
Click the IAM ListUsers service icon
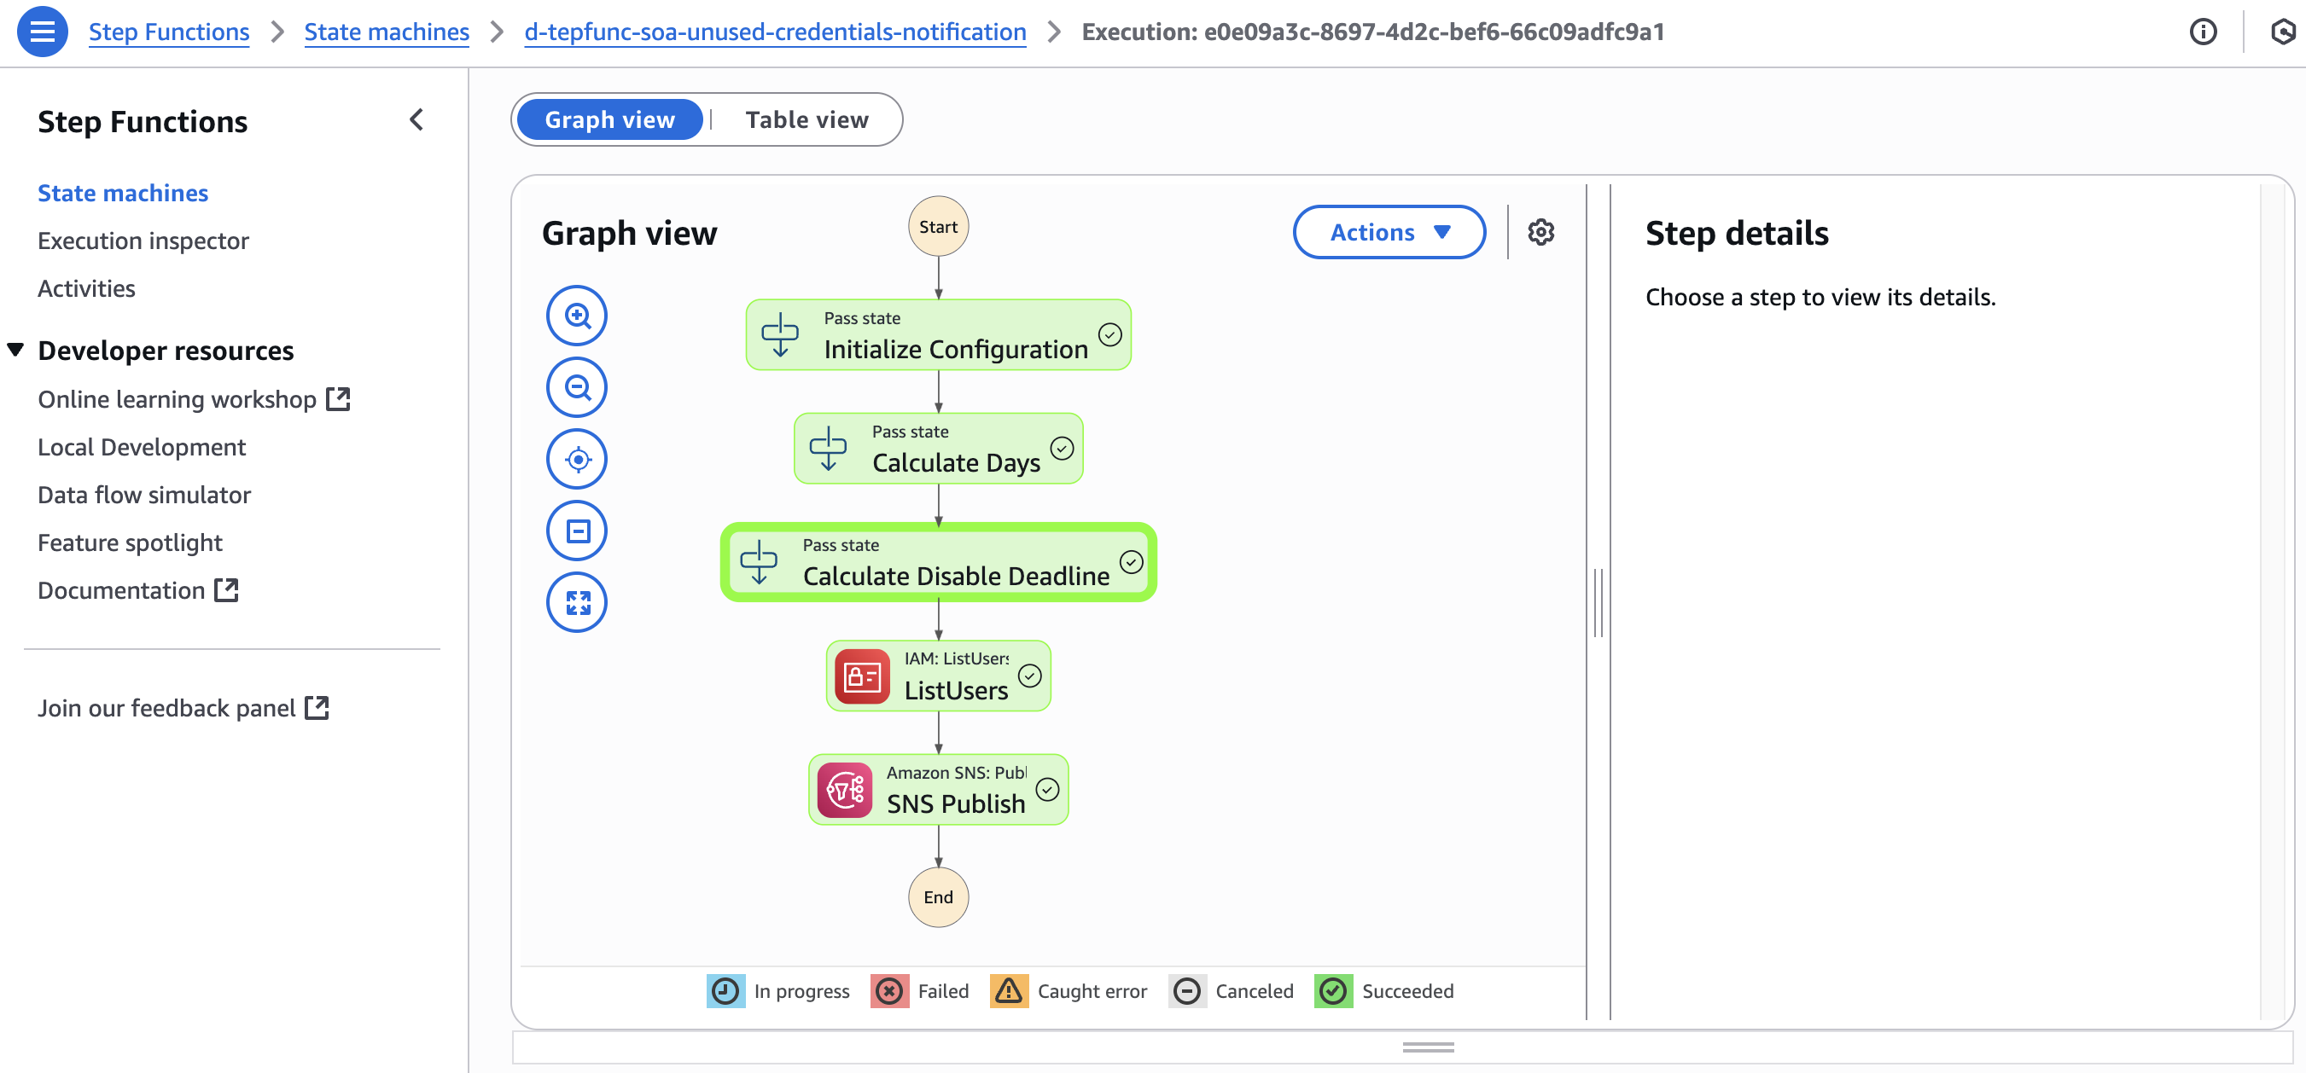[x=861, y=676]
